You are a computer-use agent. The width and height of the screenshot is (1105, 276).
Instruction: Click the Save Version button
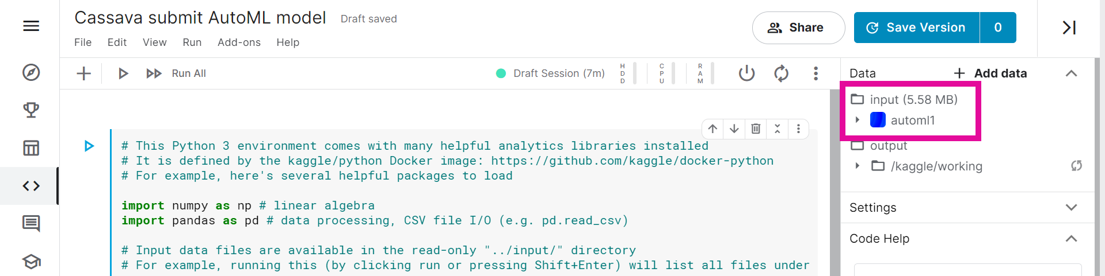click(x=917, y=28)
